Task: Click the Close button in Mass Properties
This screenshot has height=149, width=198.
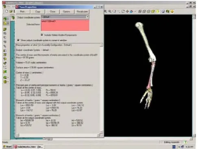Action: pos(52,12)
